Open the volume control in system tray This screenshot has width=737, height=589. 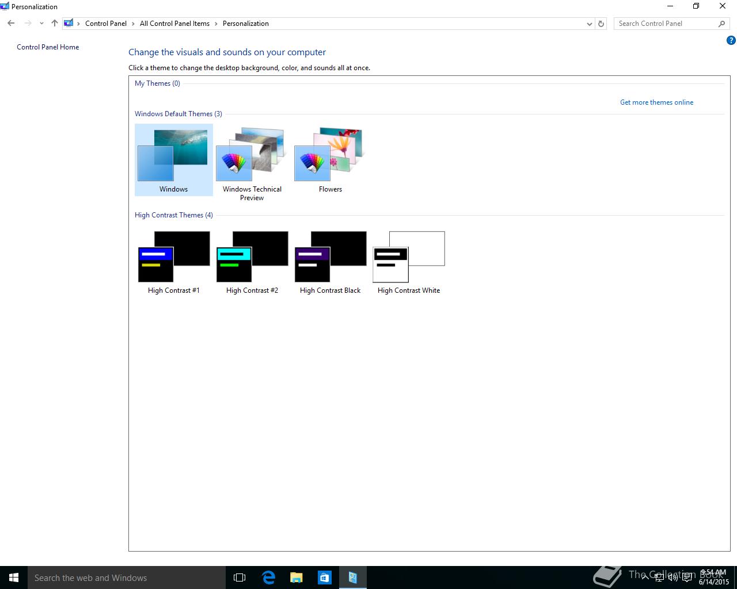(x=673, y=577)
